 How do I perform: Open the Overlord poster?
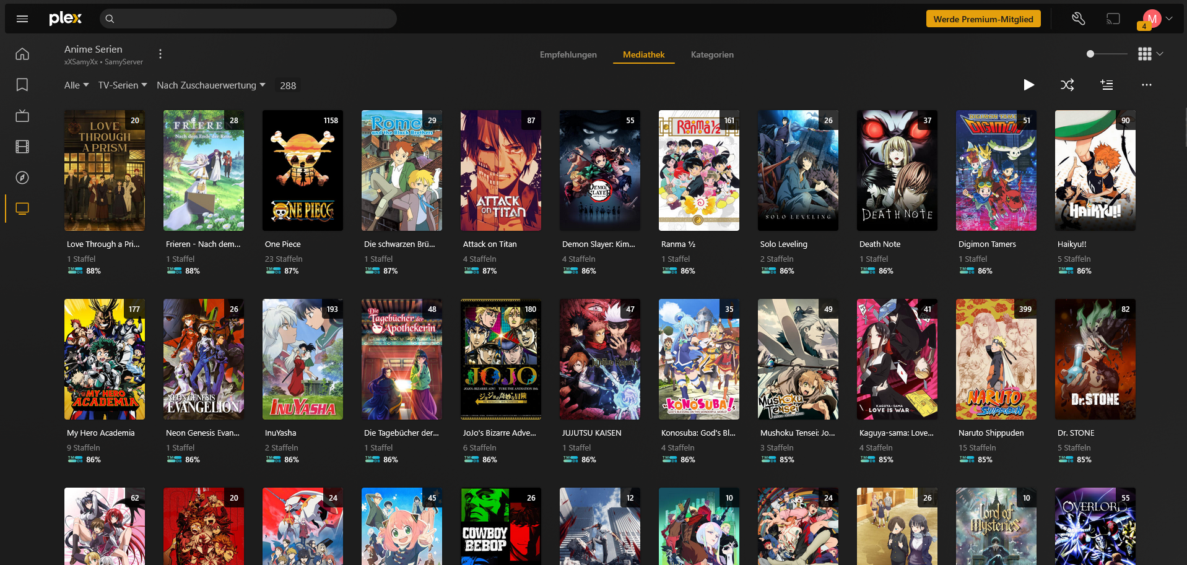click(1095, 526)
